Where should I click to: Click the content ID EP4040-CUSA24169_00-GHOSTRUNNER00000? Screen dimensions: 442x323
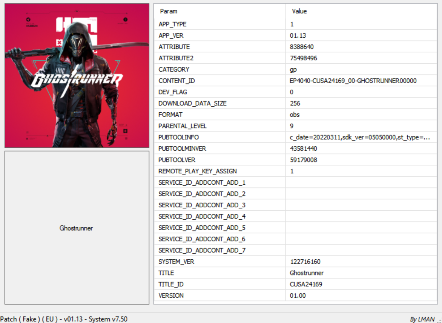tap(353, 81)
